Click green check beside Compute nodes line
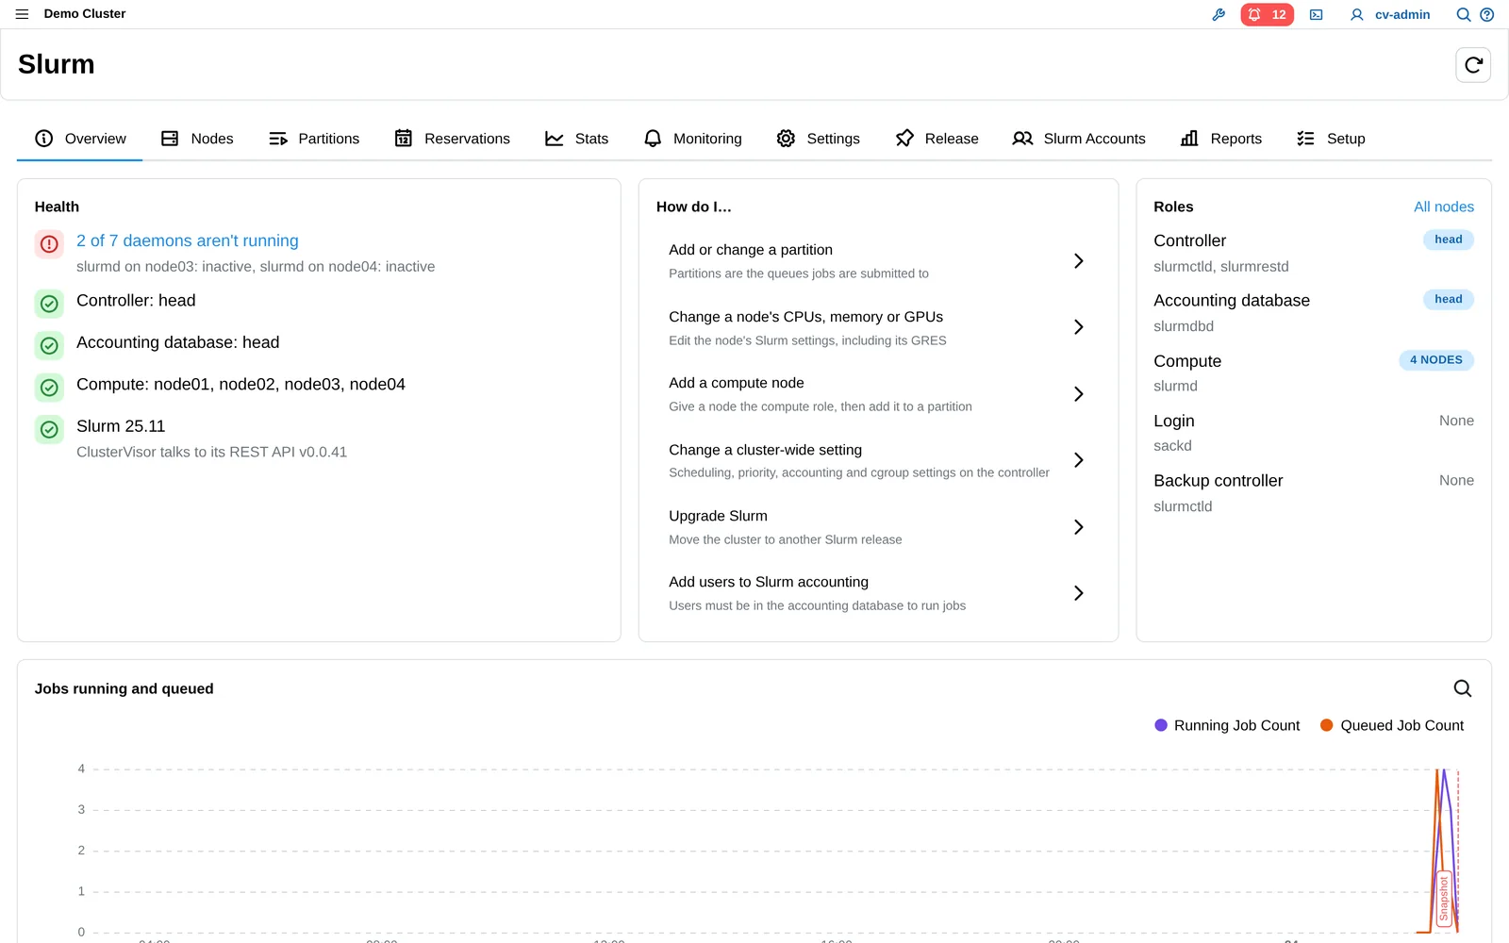The image size is (1509, 943). (x=49, y=388)
